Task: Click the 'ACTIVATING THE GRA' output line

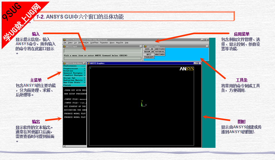Action: pos(75,110)
